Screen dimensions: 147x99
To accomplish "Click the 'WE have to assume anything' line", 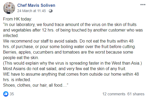I will tap(71, 74).
